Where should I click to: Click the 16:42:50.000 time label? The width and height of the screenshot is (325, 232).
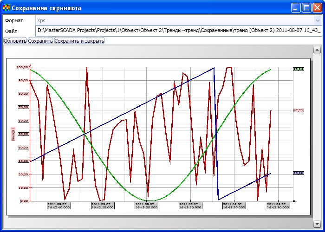click(x=103, y=206)
